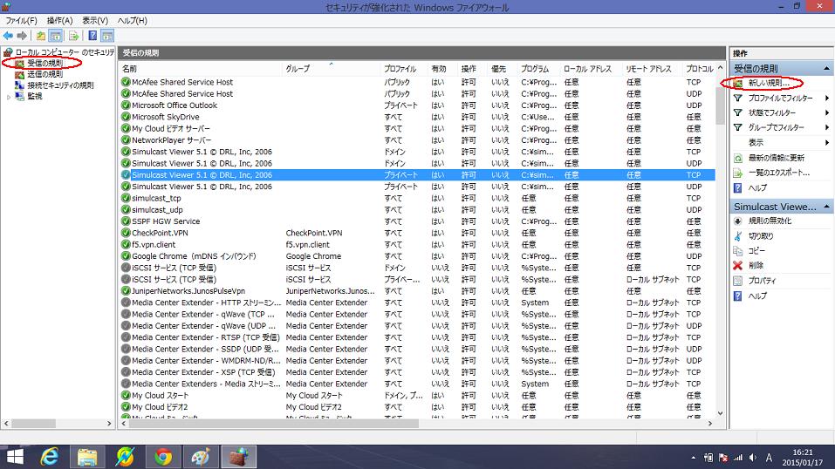Click the 切り取り scissors icon
This screenshot has width=835, height=469.
(738, 236)
